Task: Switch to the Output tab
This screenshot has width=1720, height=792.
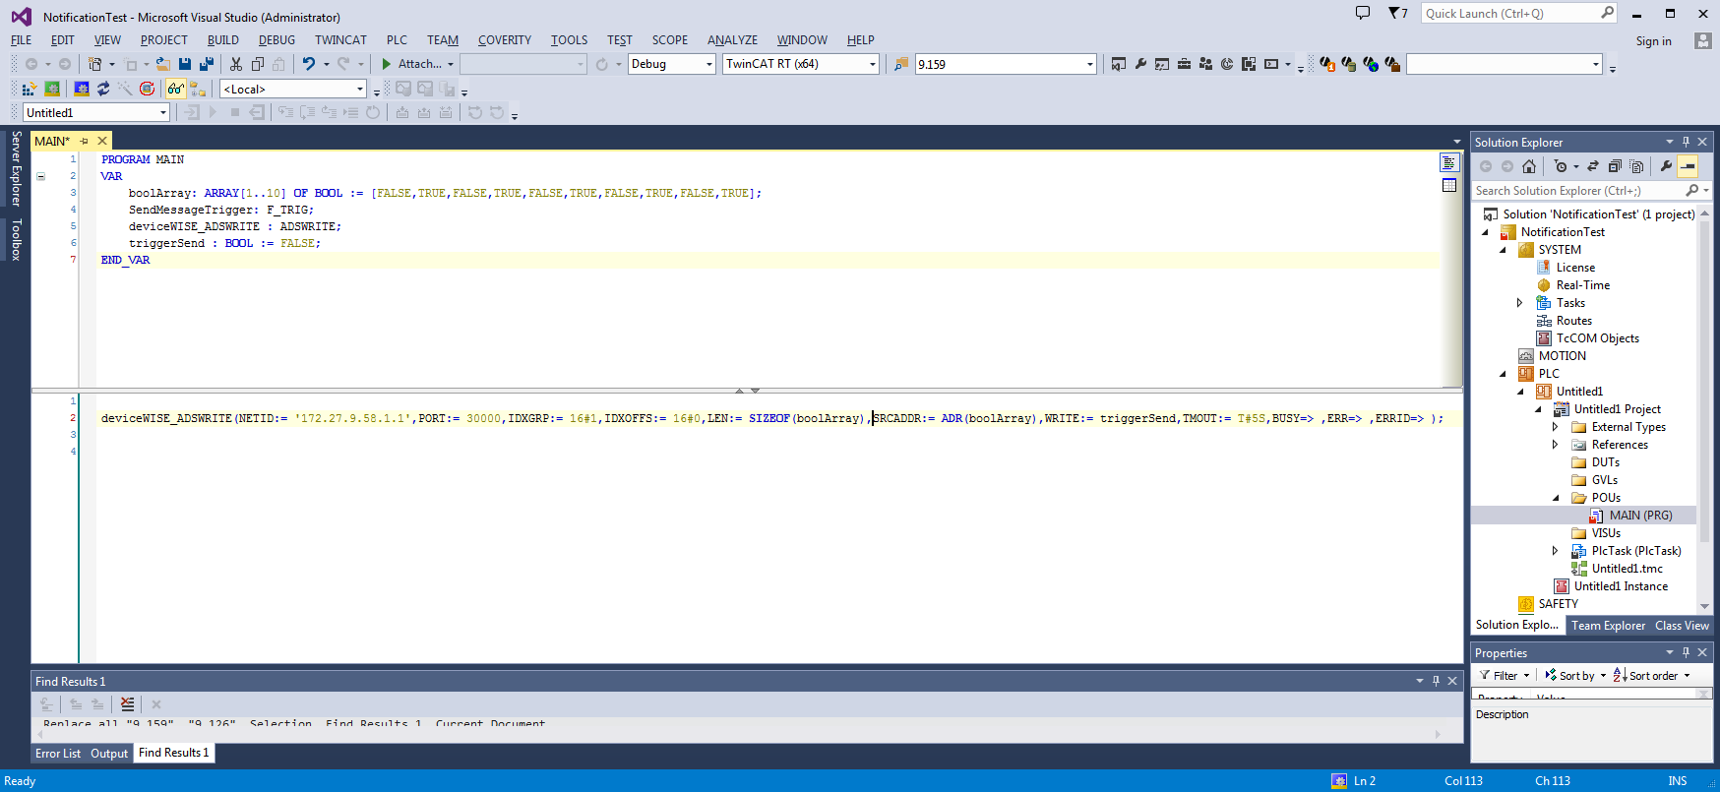Action: pyautogui.click(x=109, y=754)
